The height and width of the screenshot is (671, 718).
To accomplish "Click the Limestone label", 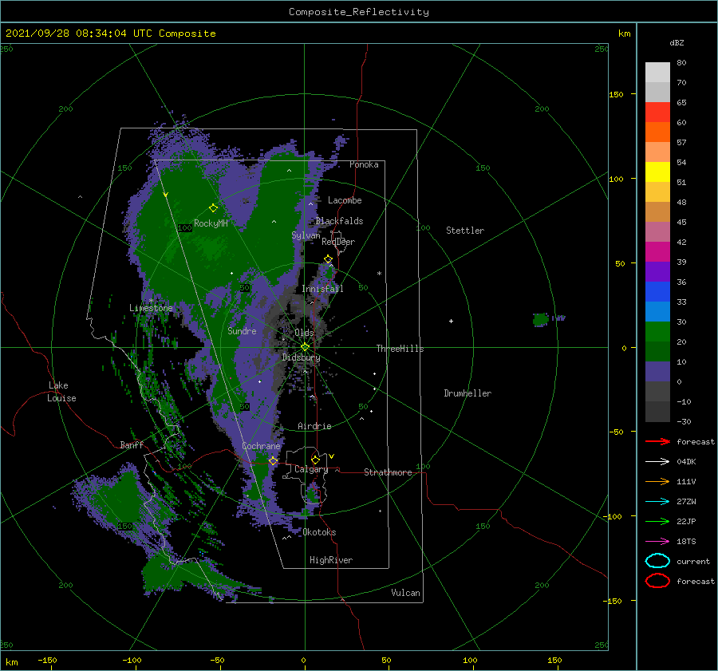I will [x=151, y=308].
